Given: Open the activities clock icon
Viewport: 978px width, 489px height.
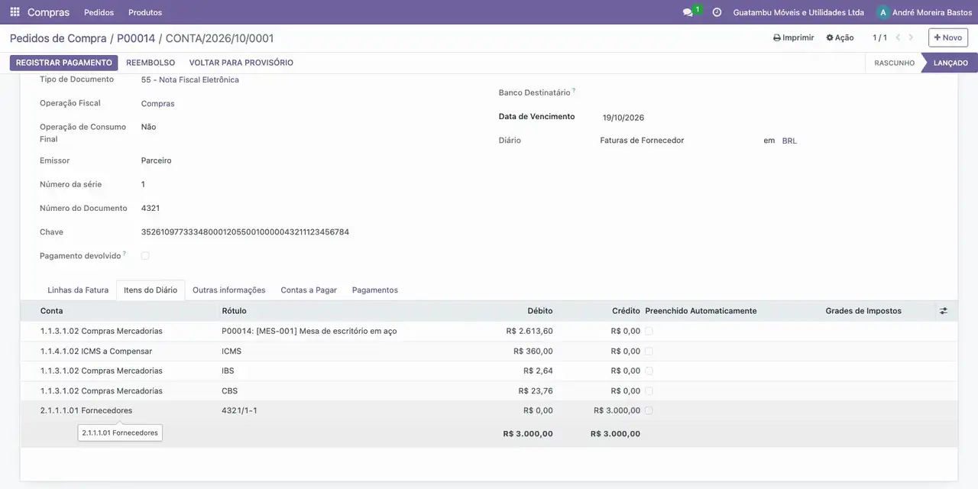Looking at the screenshot, I should click(x=717, y=12).
